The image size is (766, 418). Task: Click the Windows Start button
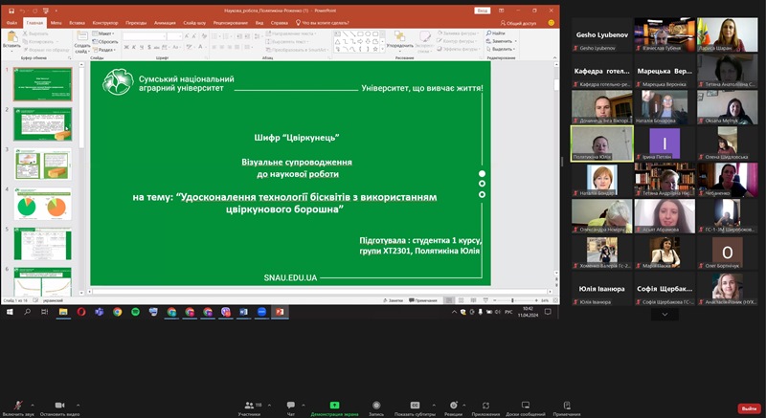point(9,312)
